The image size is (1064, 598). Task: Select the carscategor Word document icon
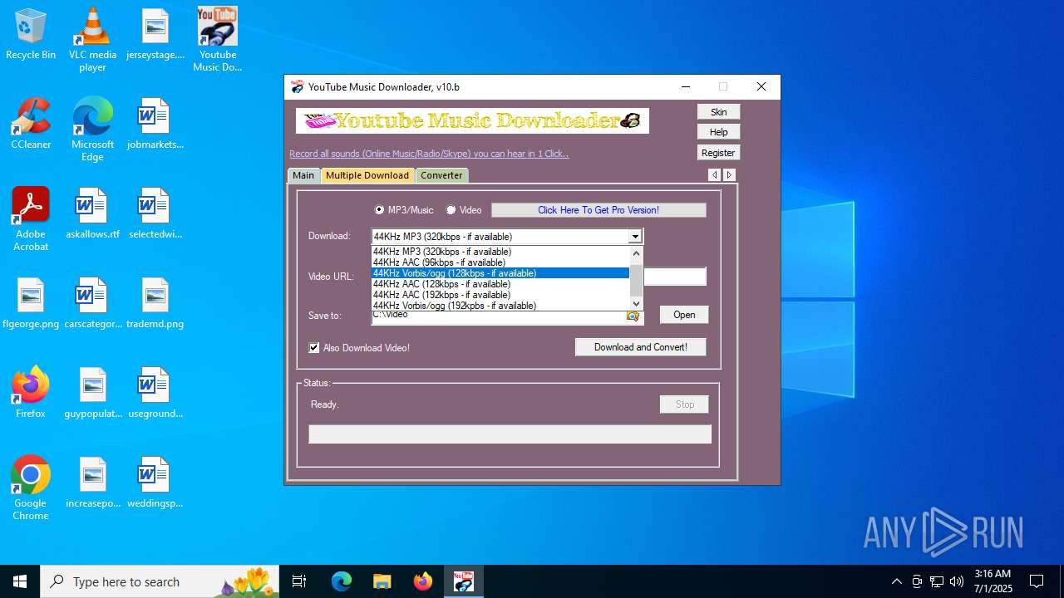tap(92, 304)
